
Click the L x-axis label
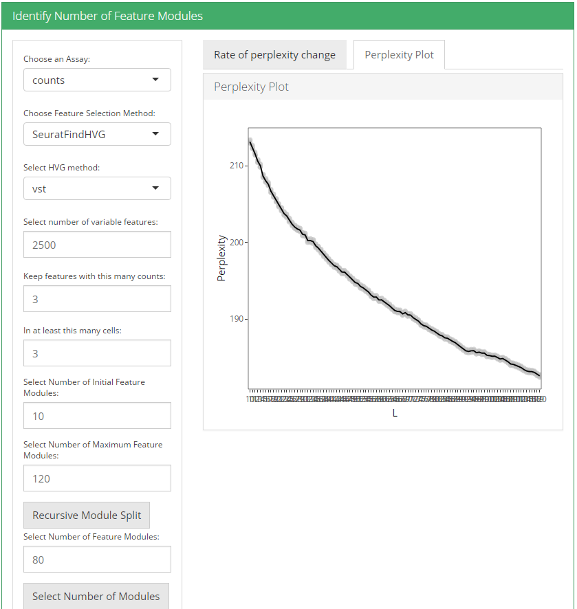[x=395, y=413]
